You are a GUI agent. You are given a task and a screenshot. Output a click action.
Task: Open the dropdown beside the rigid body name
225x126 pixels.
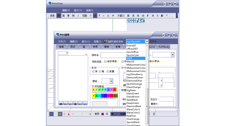(x=173, y=55)
